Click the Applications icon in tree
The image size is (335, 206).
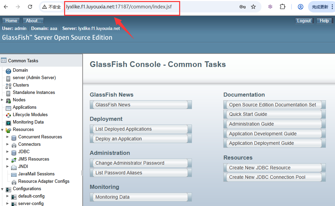[8, 108]
